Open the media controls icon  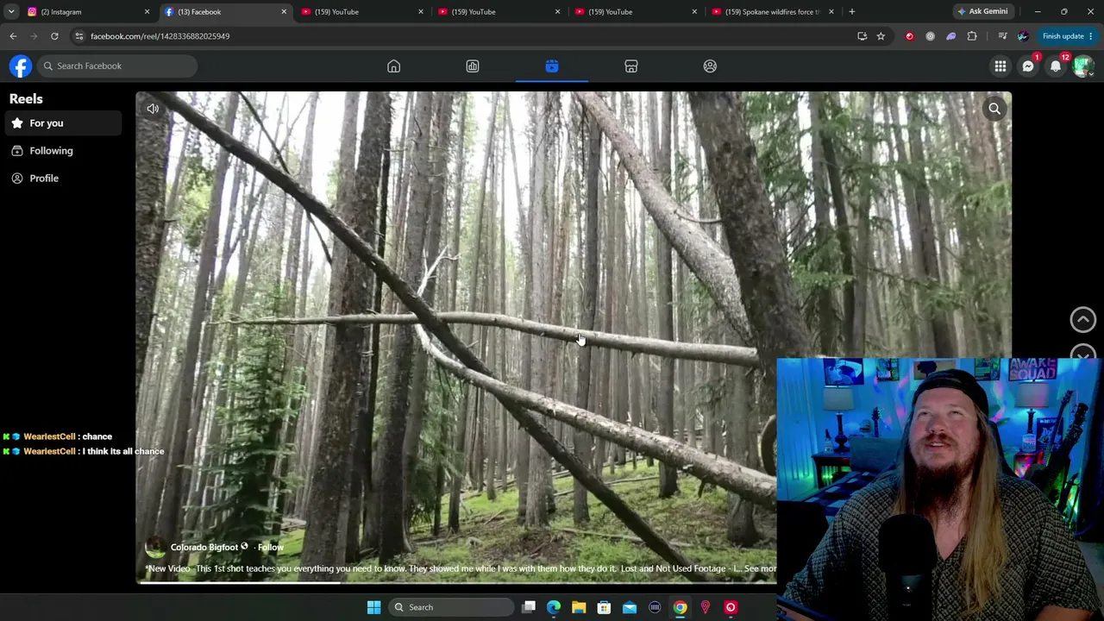(x=1002, y=36)
